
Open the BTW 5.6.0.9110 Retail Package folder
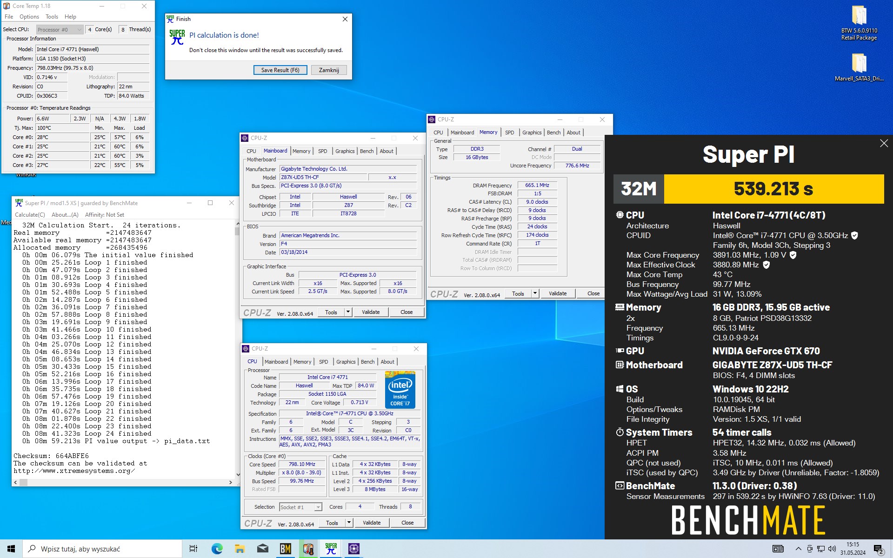[x=859, y=23]
